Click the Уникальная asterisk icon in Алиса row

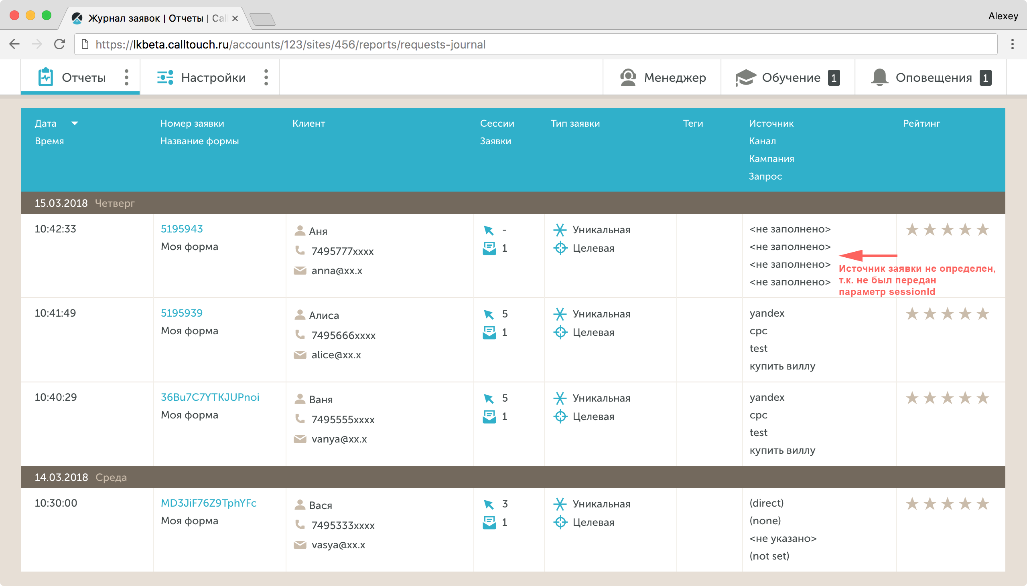560,314
